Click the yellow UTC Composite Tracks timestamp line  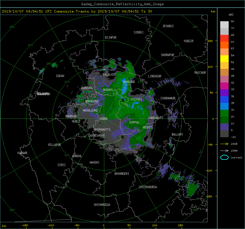coord(77,11)
